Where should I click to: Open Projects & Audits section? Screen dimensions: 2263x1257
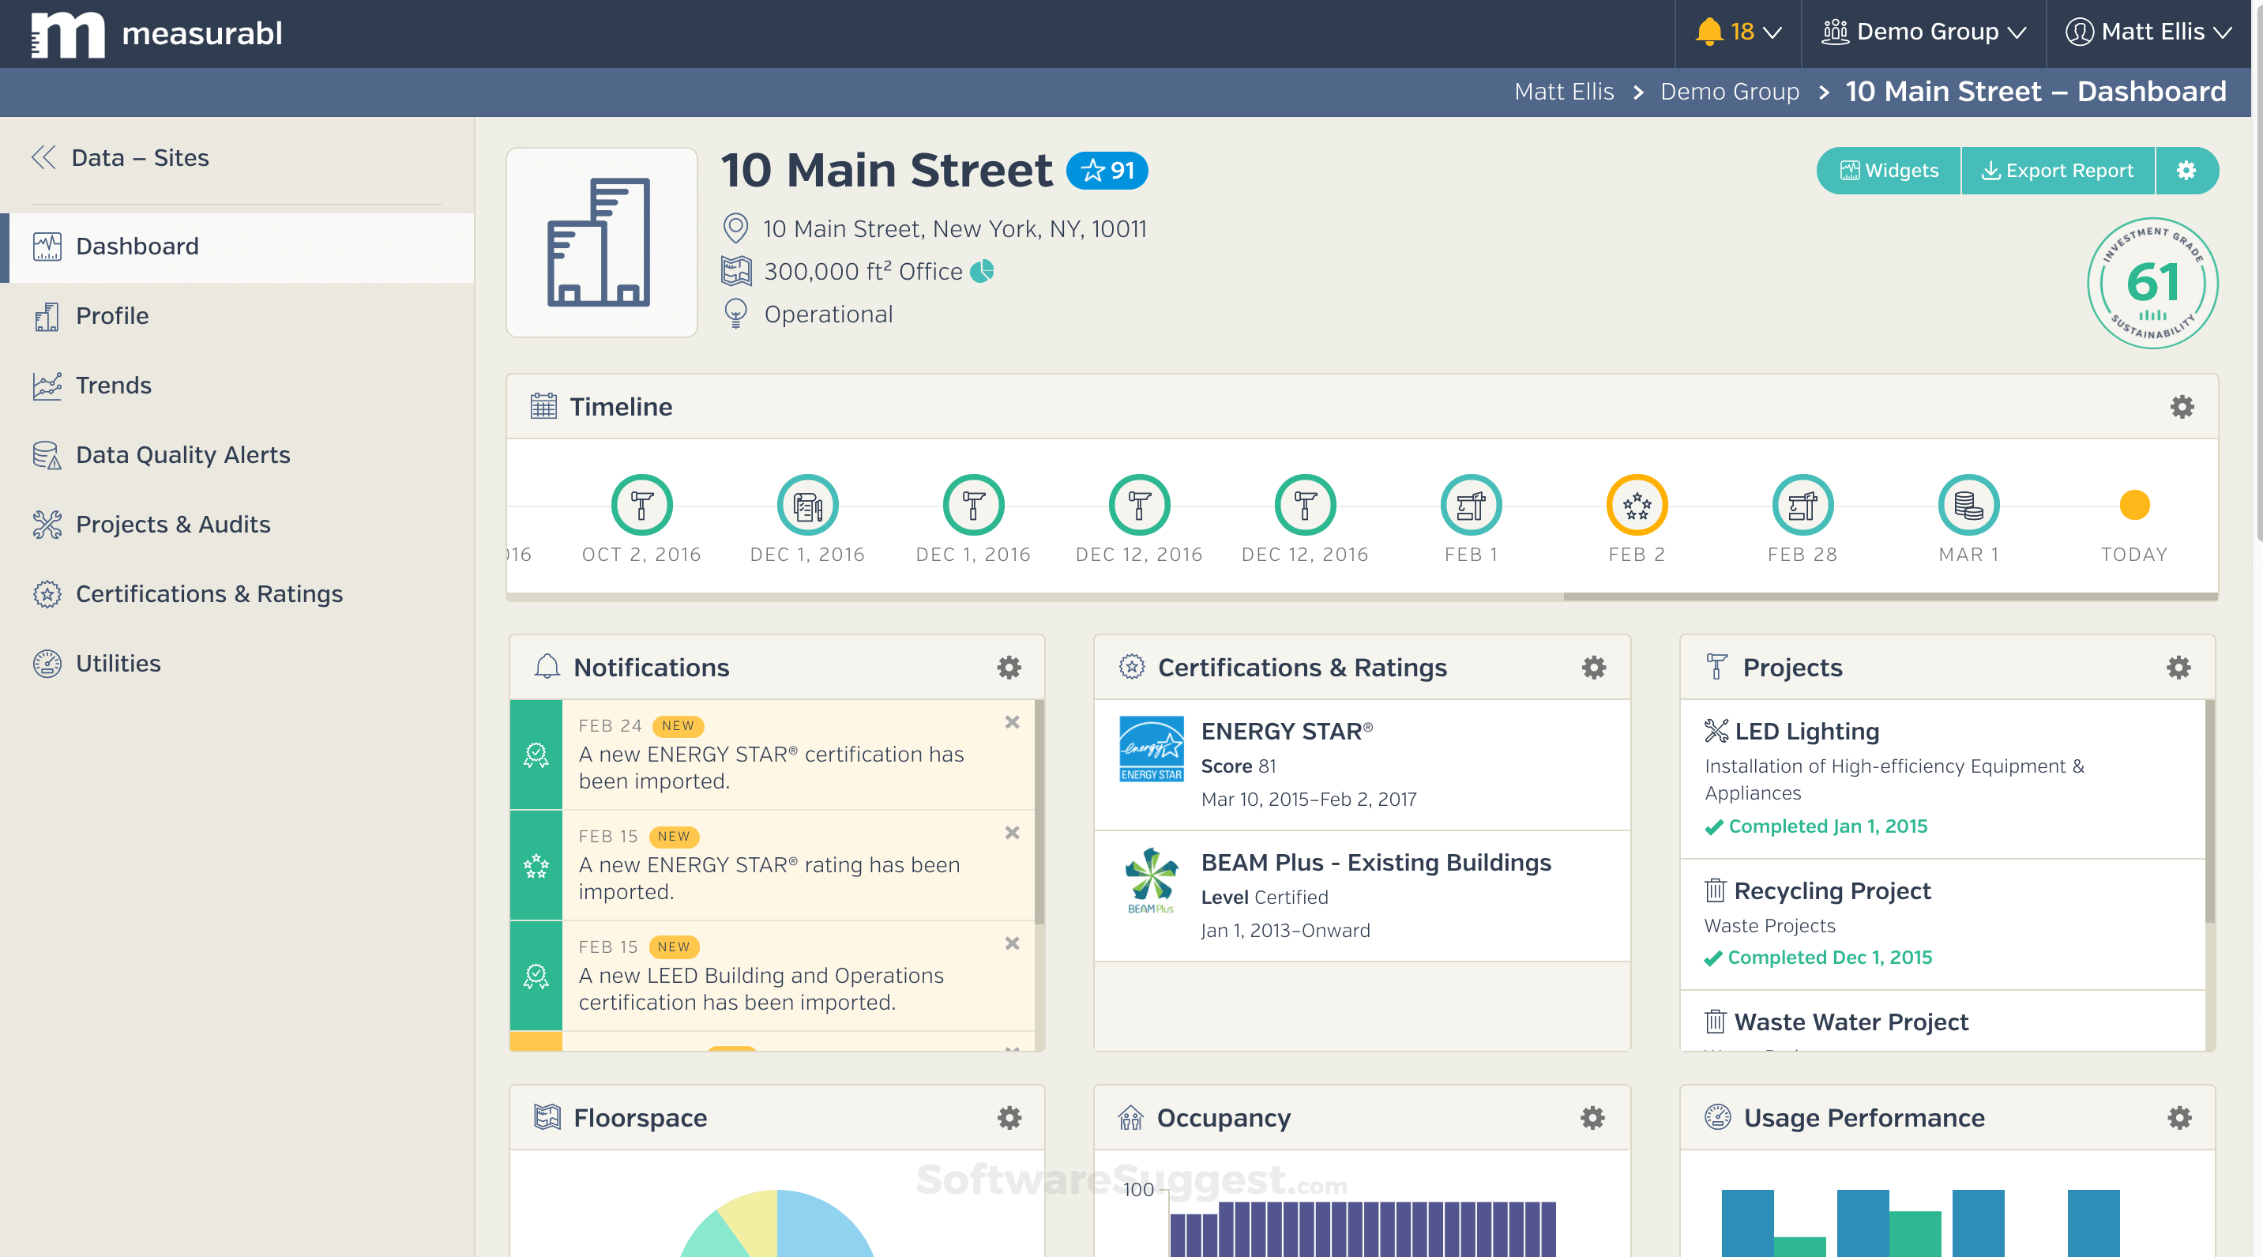tap(47, 524)
